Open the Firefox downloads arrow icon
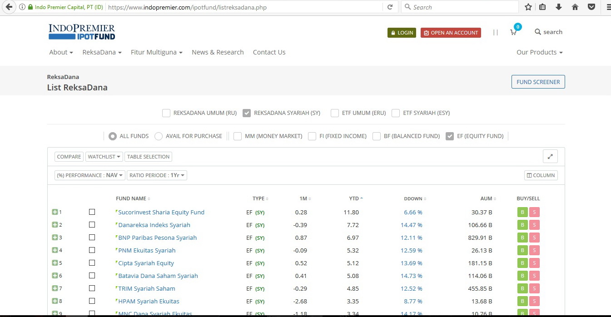 (559, 7)
